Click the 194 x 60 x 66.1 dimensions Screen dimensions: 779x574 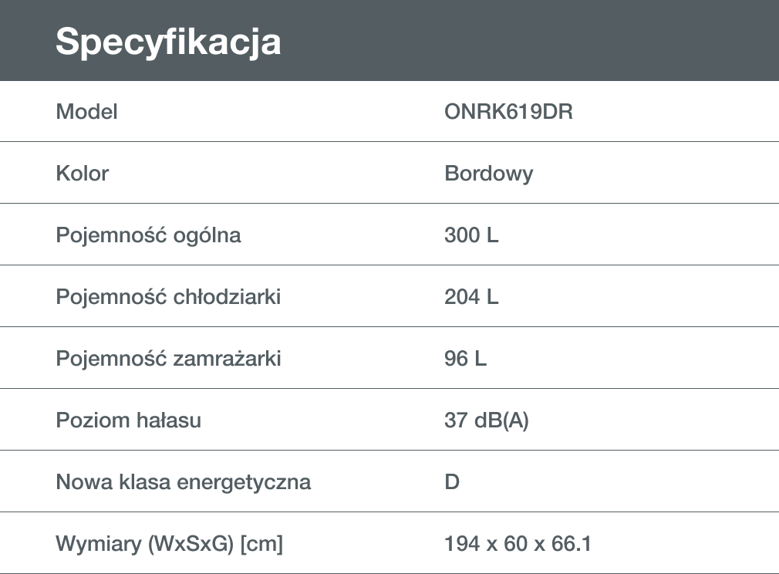(x=518, y=543)
